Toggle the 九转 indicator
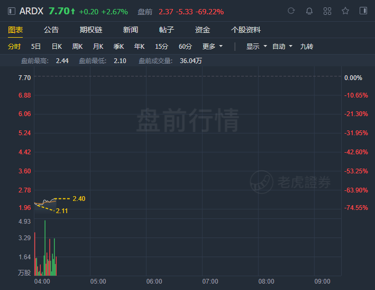375x290 pixels. [x=307, y=46]
